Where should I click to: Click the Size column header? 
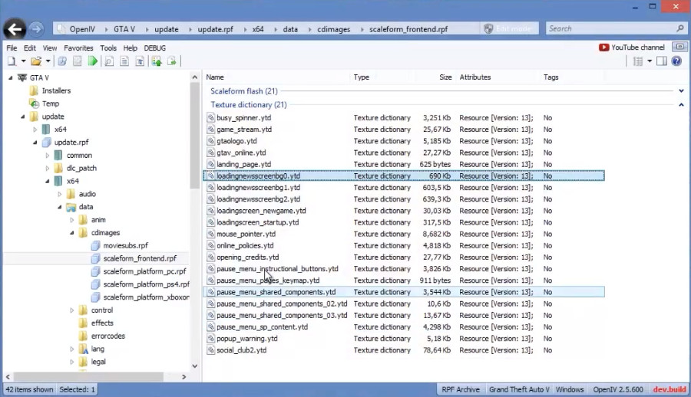click(445, 77)
